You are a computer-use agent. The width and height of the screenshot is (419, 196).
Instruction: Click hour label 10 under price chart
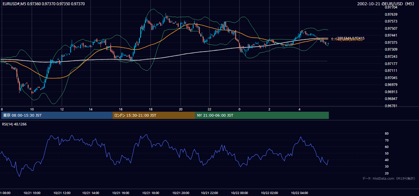tap(32, 109)
